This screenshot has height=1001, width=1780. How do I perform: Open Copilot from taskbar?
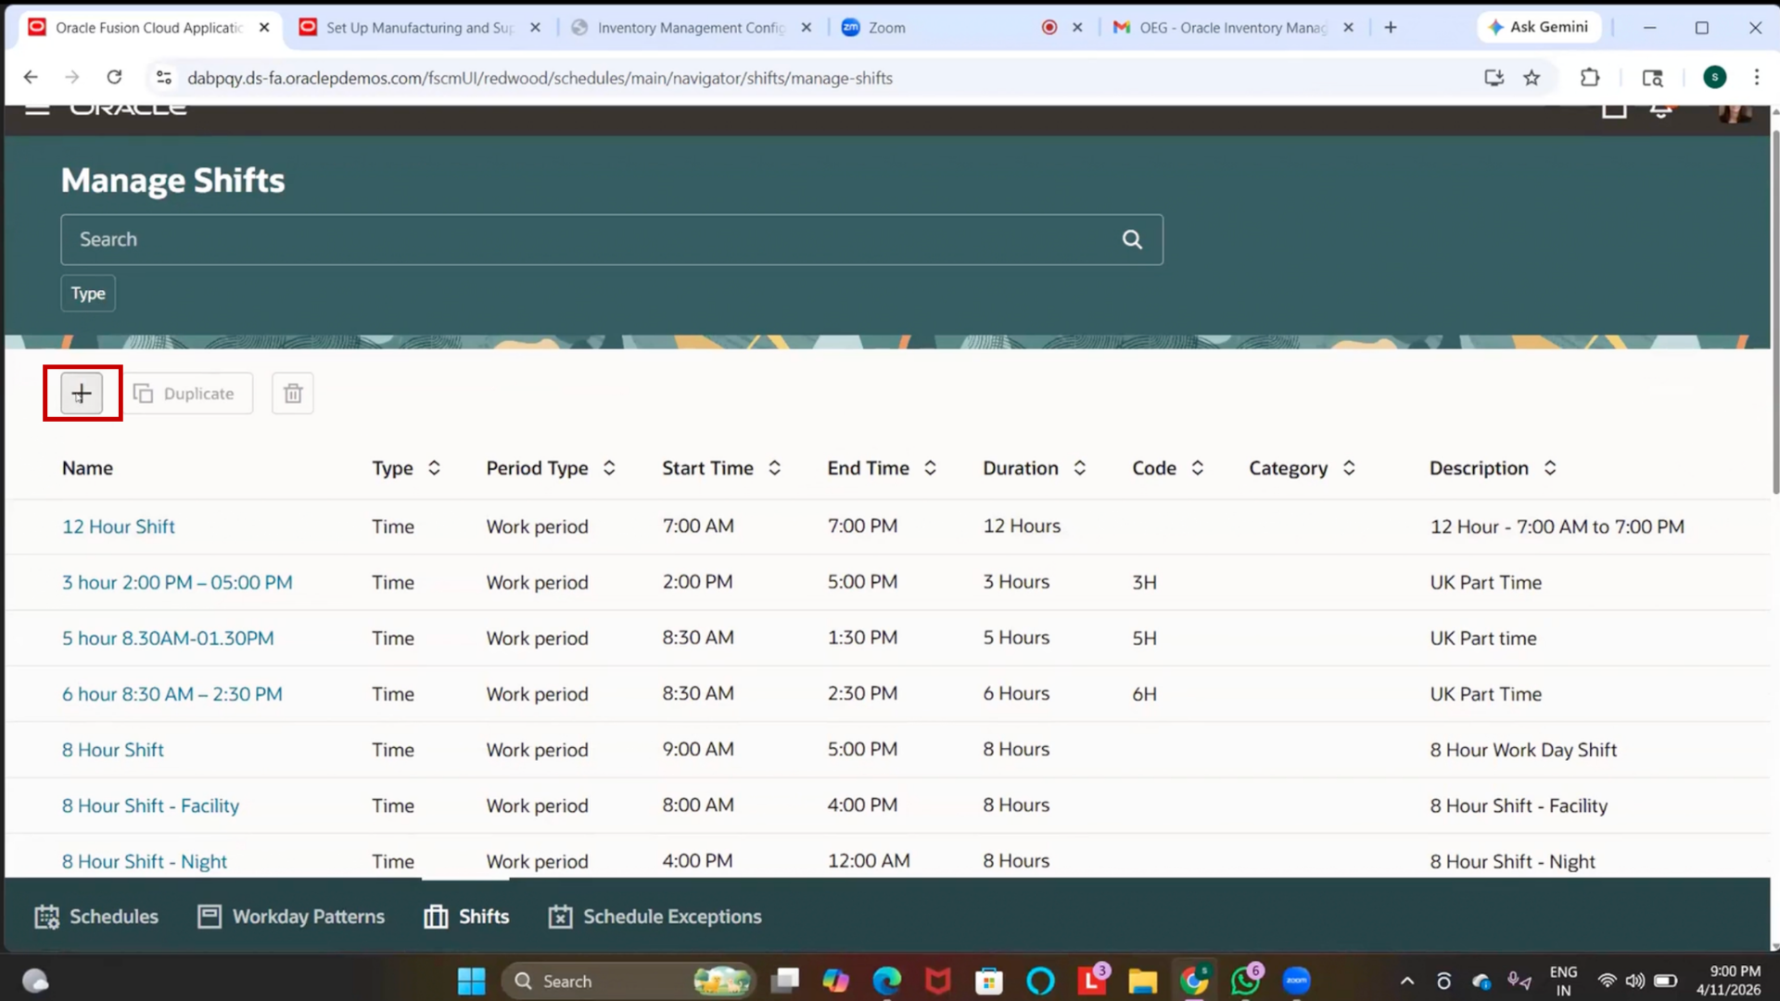835,981
